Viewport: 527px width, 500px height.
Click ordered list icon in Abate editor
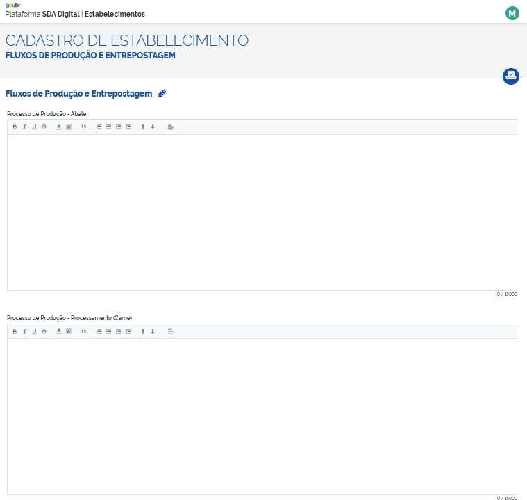click(x=99, y=127)
